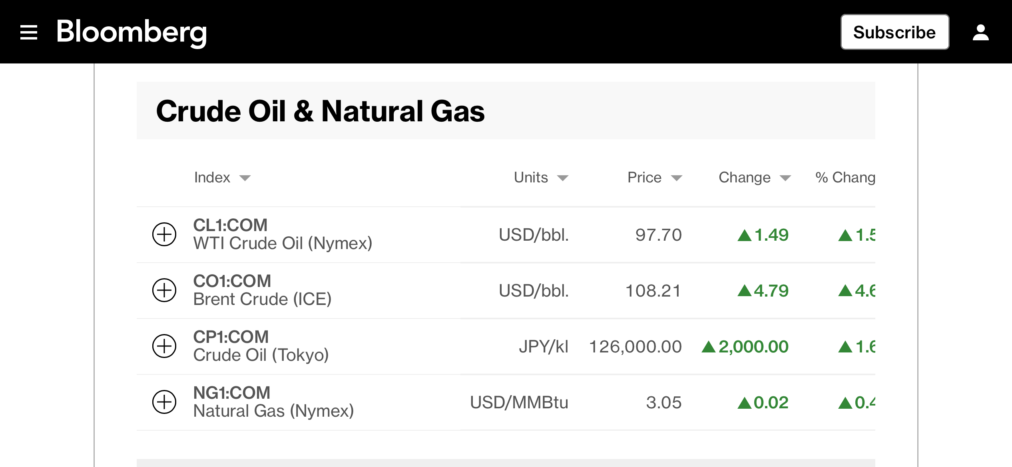1012x467 pixels.
Task: Click the Subscribe button
Action: click(894, 32)
